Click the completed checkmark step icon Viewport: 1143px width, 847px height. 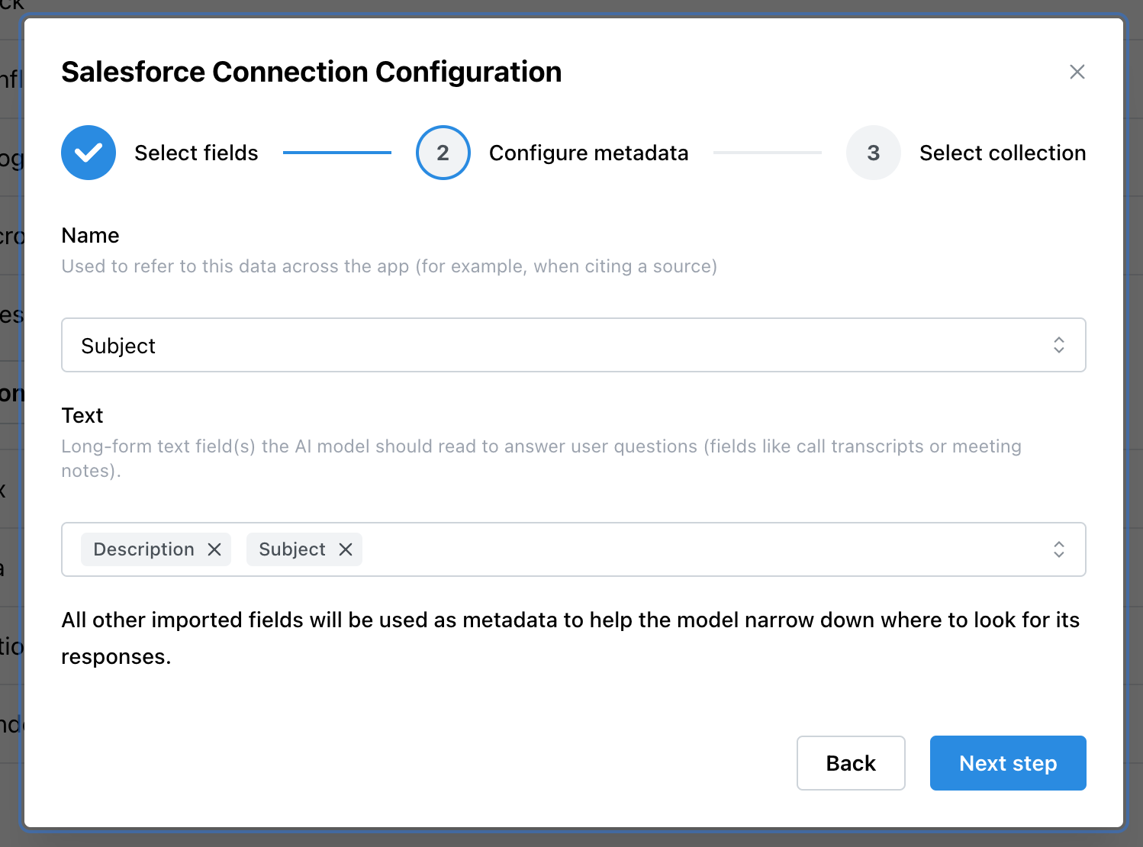point(89,153)
